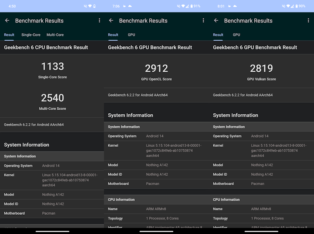
Task: Tap Geekbench 6.2.2 version text in OpenCL screen
Action: coord(138,95)
